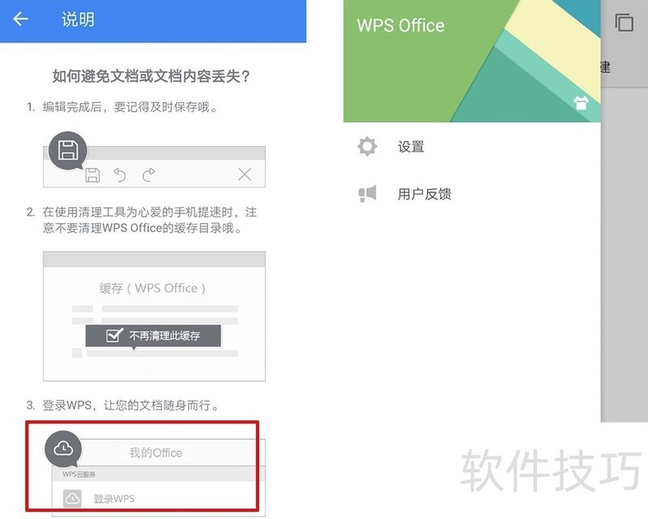
Task: Tap the skin shirt icon in WPS Office banner
Action: (581, 102)
